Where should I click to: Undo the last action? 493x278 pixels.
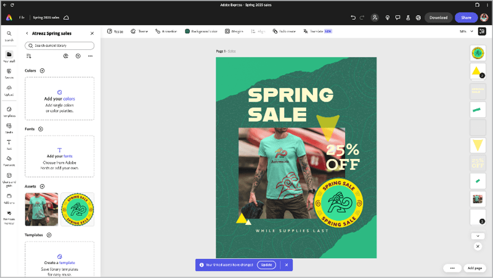pyautogui.click(x=353, y=18)
